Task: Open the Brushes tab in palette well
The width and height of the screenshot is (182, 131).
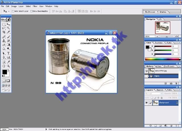Action: click(163, 12)
